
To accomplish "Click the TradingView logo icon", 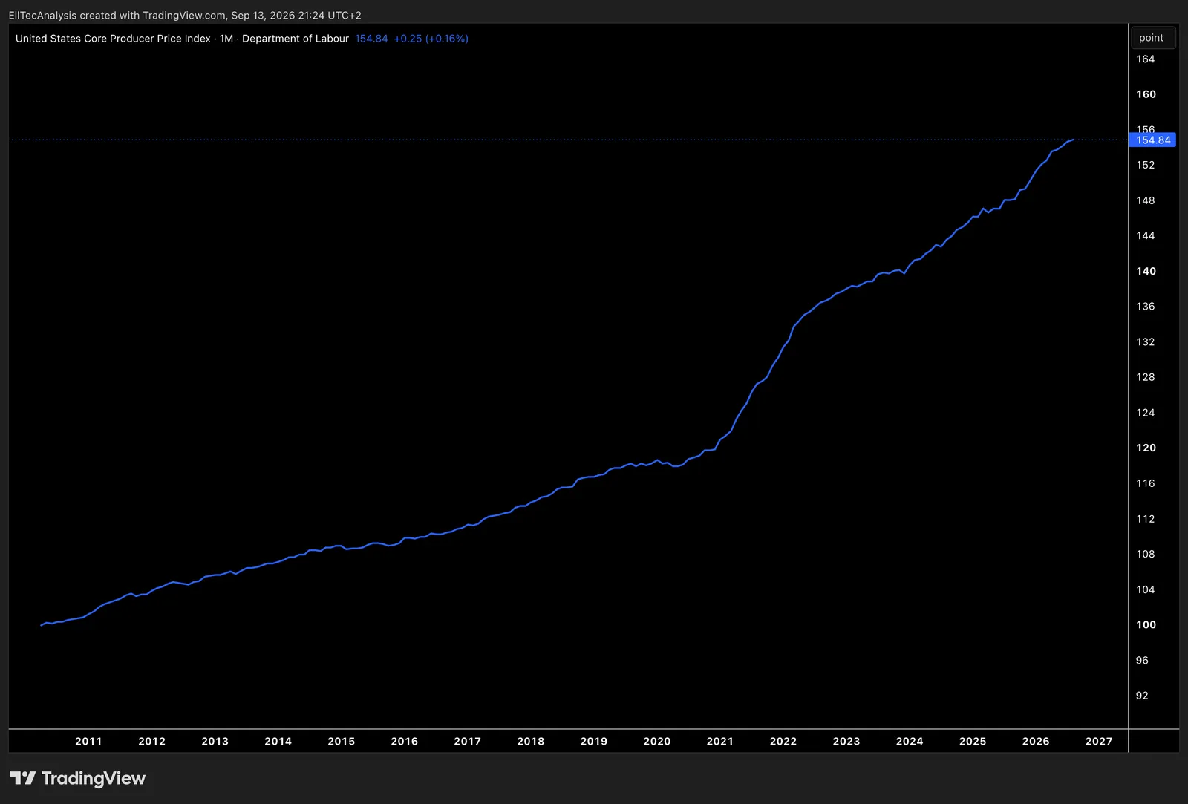I will pyautogui.click(x=22, y=778).
